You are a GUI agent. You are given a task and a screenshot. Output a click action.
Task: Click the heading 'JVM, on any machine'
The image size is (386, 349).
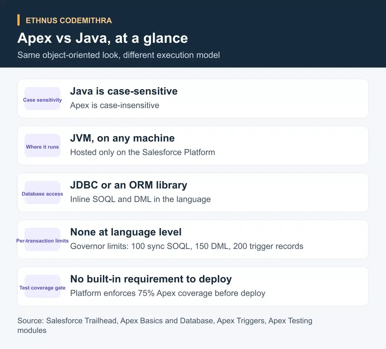pyautogui.click(x=122, y=138)
